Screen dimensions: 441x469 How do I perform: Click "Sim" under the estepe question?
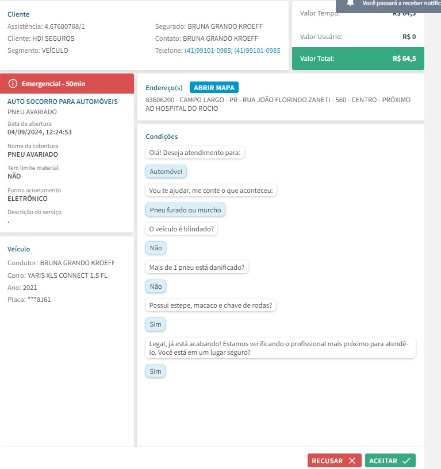(155, 324)
